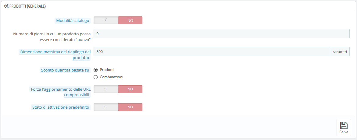Image resolution: width=357 pixels, height=140 pixels.
Task: Select the Prodotti radio button
Action: click(x=96, y=70)
